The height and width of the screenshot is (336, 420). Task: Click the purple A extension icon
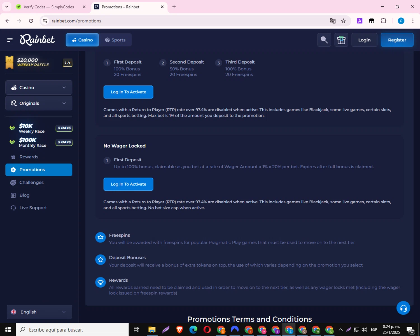360,21
